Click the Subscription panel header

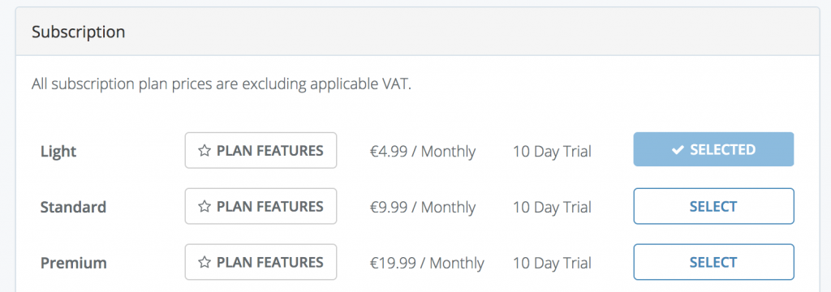418,32
